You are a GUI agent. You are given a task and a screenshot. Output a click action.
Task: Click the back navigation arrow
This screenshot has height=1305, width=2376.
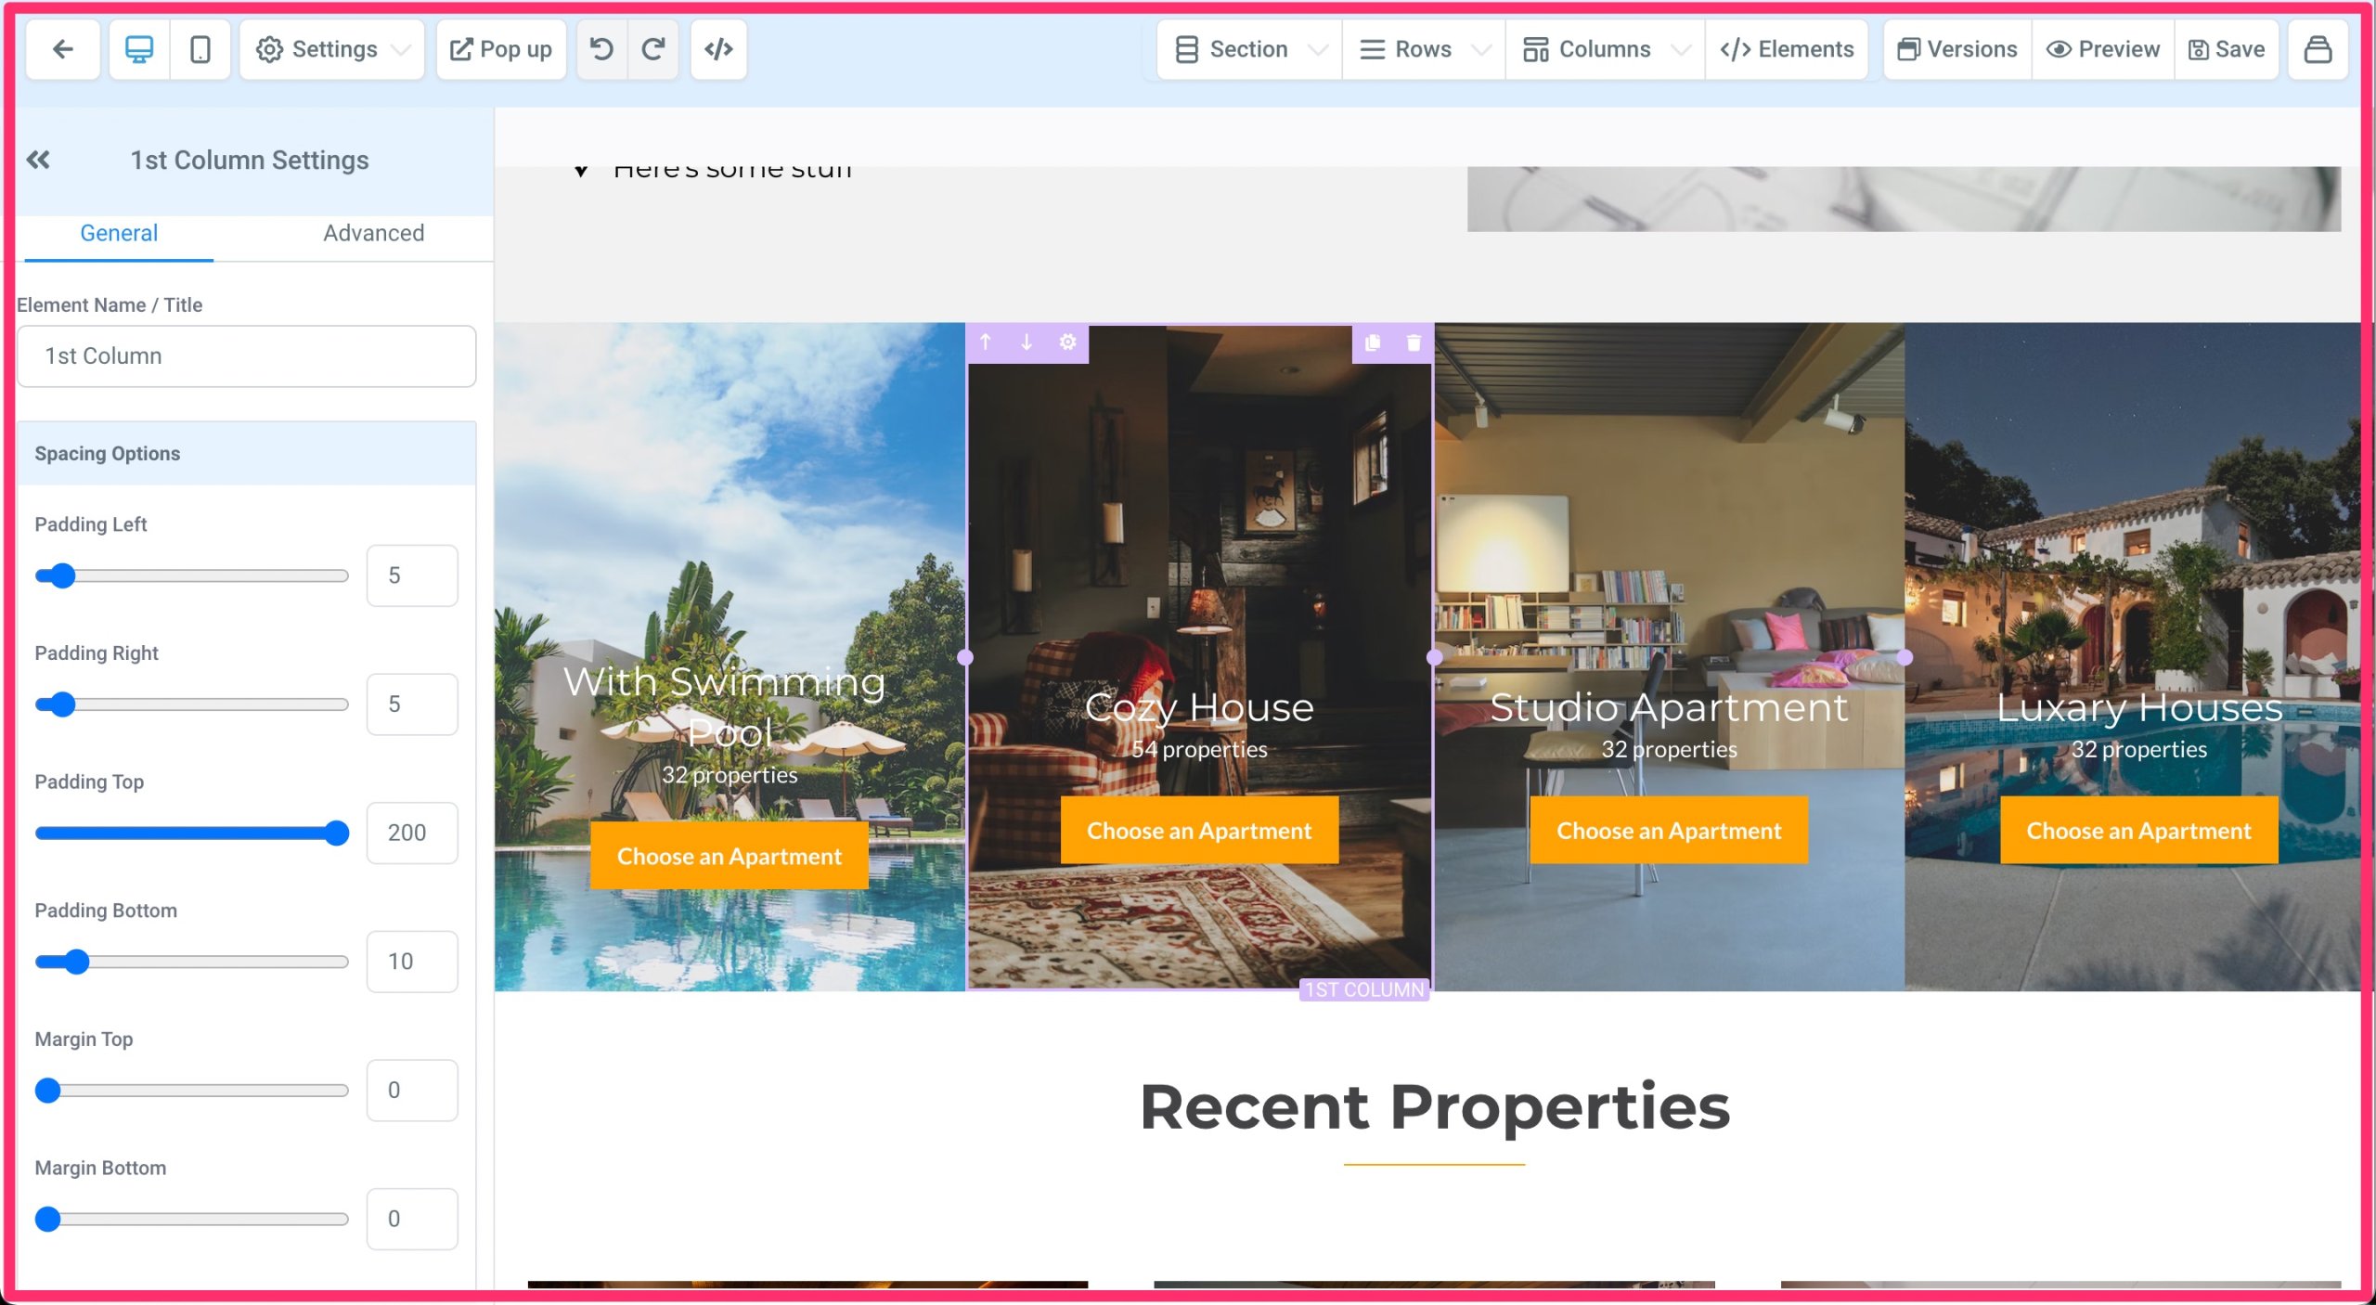59,48
